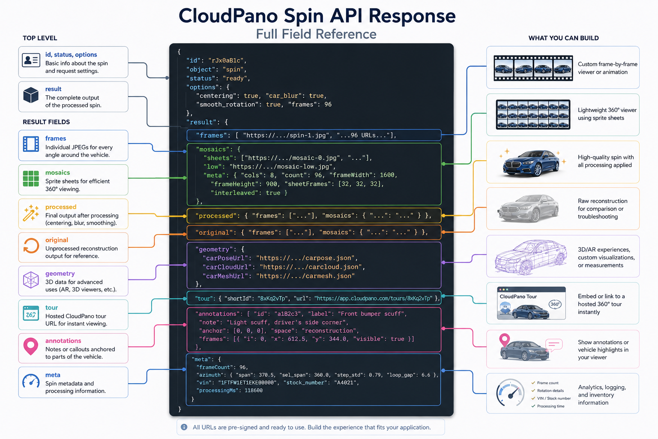Click the info icon before "All URLs are pre-signed"
Viewport: 658px width, 439px height.
pyautogui.click(x=184, y=427)
